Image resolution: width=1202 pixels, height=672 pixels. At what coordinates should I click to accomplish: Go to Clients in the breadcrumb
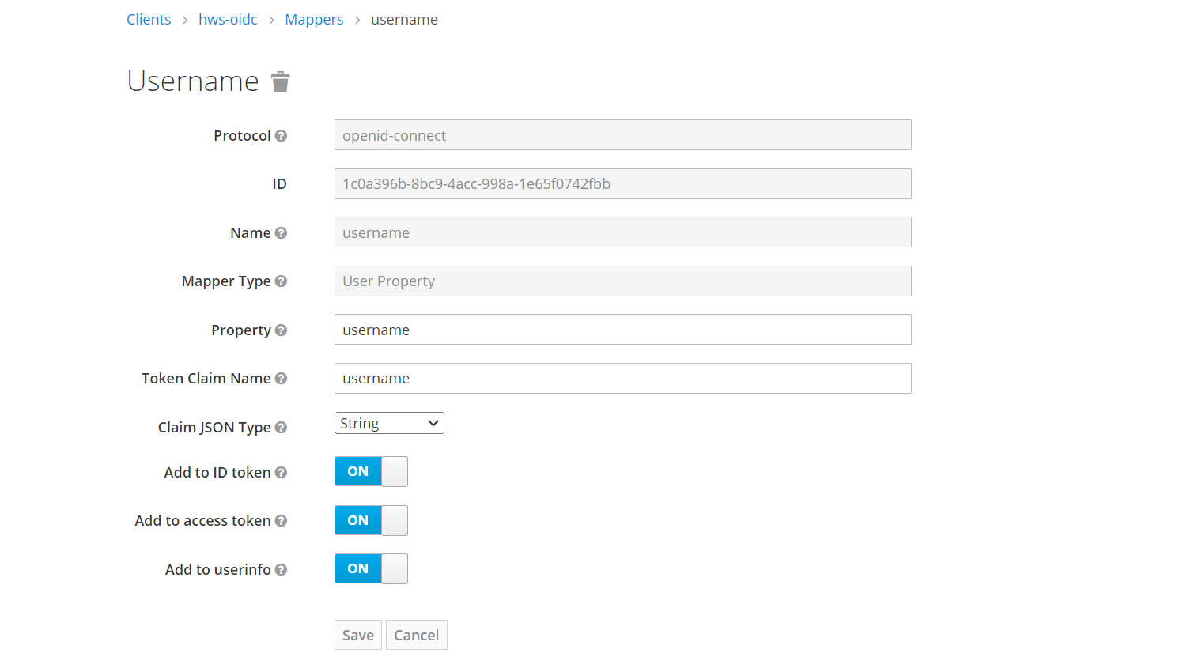point(149,20)
